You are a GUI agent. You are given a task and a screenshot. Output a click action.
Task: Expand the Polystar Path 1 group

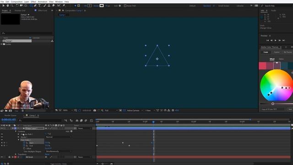(x=18, y=134)
